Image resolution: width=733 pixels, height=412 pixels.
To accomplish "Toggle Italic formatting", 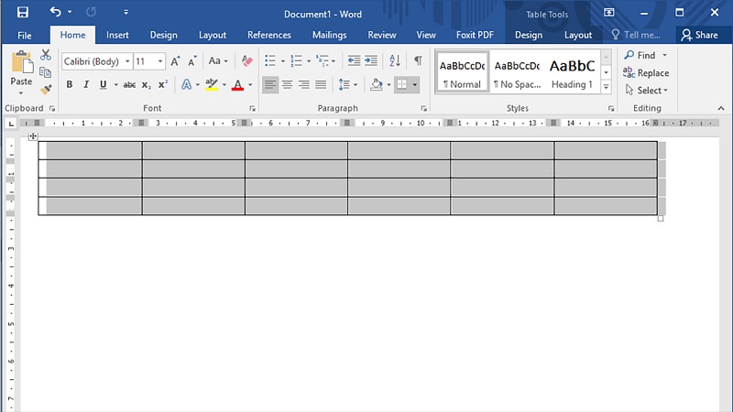I will [x=86, y=84].
